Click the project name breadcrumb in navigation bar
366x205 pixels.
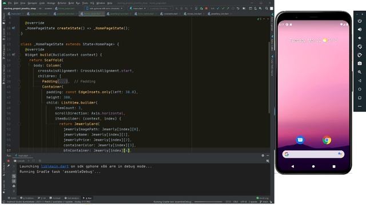(x=20, y=9)
